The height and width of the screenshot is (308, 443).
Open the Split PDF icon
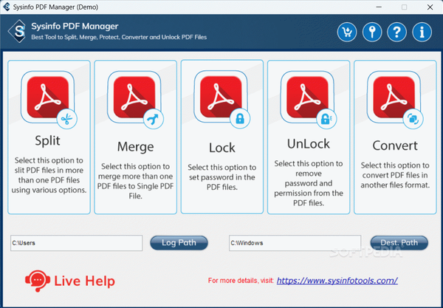48,99
